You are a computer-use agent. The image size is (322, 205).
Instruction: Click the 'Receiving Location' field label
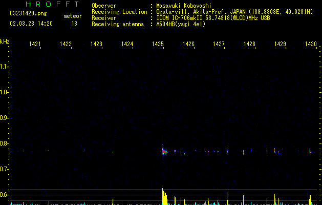(x=119, y=12)
